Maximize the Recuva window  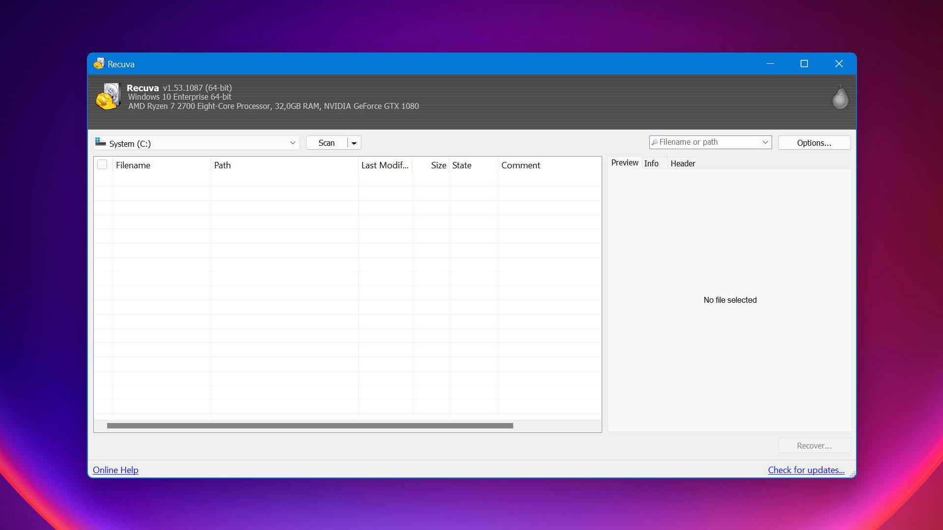coord(804,64)
